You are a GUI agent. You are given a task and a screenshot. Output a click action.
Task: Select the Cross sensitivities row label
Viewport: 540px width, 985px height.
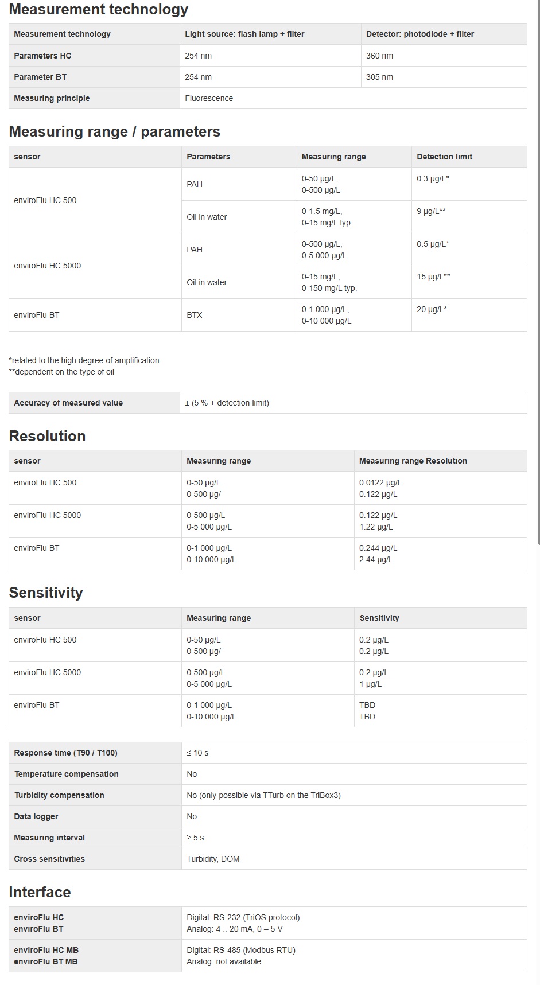coord(49,859)
